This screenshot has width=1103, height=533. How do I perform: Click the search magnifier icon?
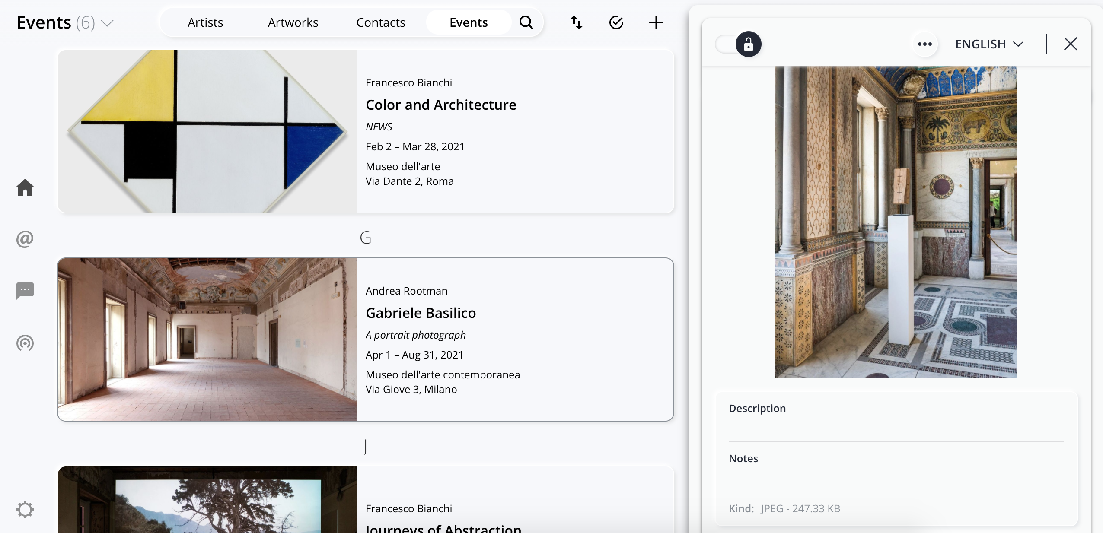[526, 22]
